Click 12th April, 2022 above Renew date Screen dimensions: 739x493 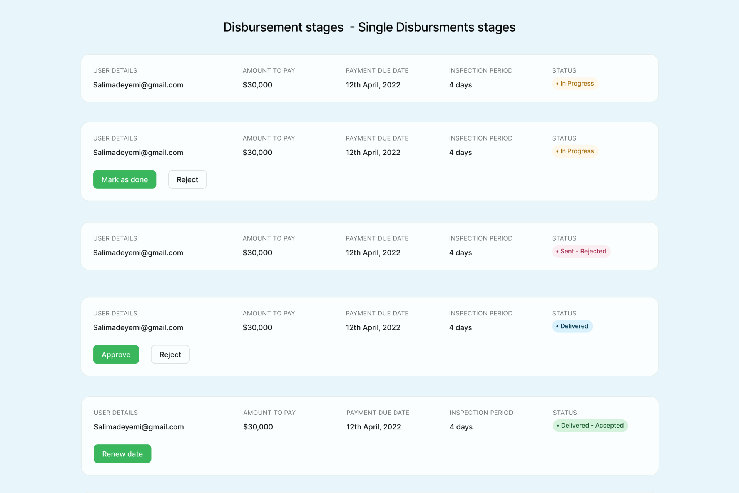[x=373, y=427]
